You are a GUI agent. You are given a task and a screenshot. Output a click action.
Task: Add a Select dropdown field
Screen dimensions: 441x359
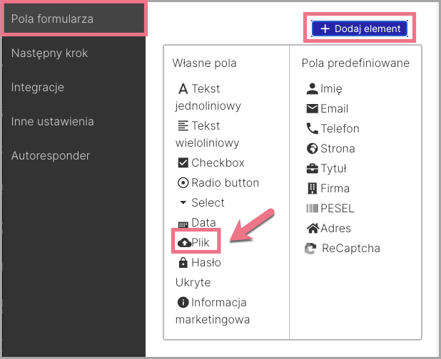[202, 203]
